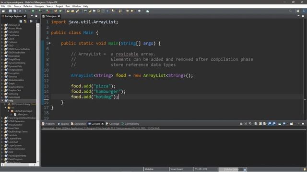Open the Window menu
This screenshot has width=307, height=172.
[x=77, y=6]
